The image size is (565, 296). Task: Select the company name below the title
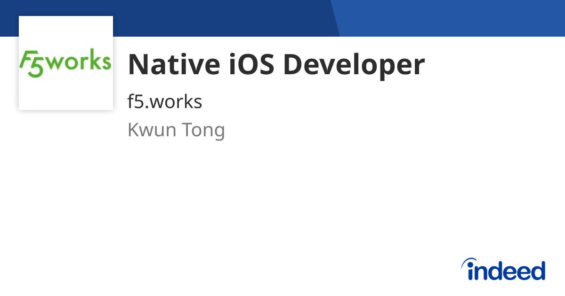[x=165, y=101]
